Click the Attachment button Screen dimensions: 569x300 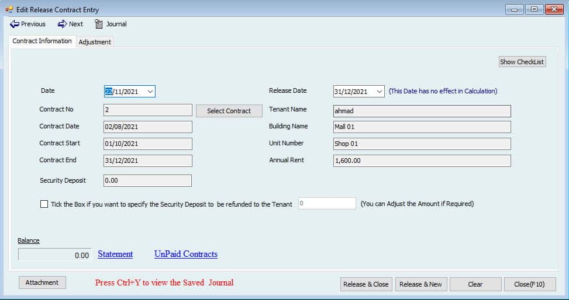(x=42, y=282)
